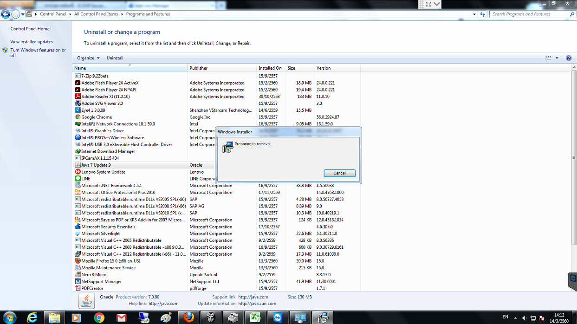Click the Forward arrow button
The height and width of the screenshot is (324, 577).
click(x=15, y=14)
